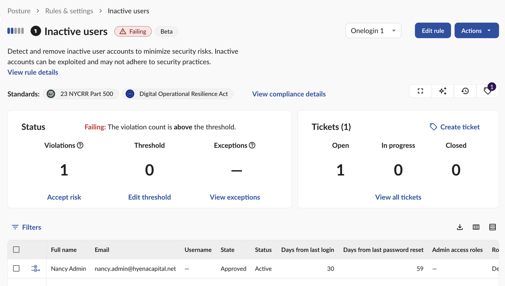Open the column chooser icon

[x=476, y=227]
